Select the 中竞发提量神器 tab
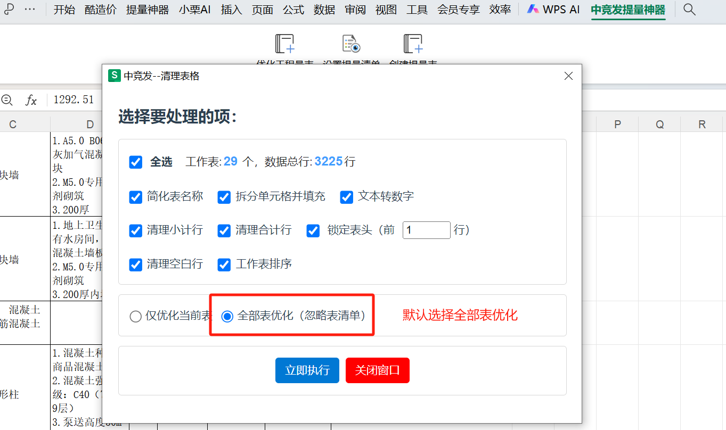This screenshot has width=726, height=430. point(629,10)
